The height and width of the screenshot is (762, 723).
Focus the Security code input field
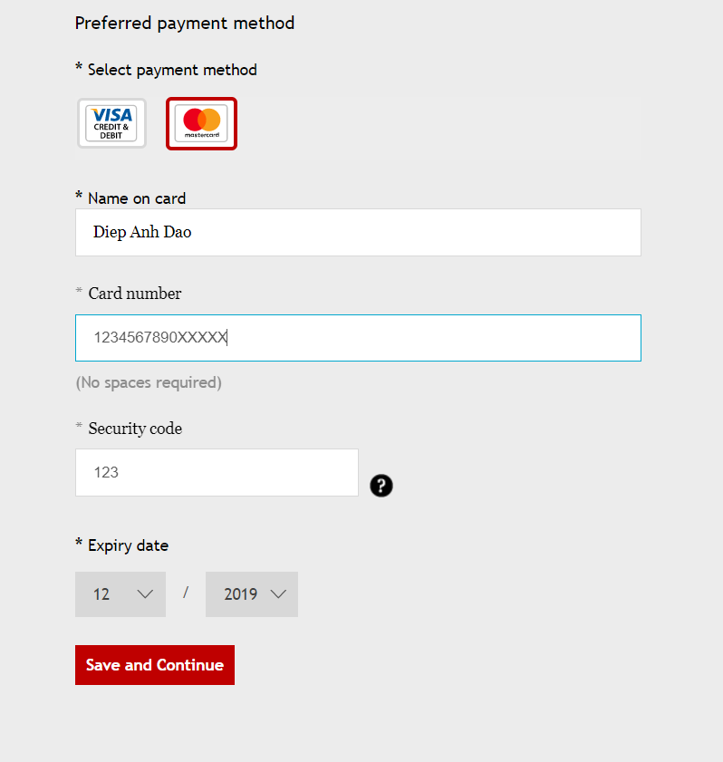point(217,472)
